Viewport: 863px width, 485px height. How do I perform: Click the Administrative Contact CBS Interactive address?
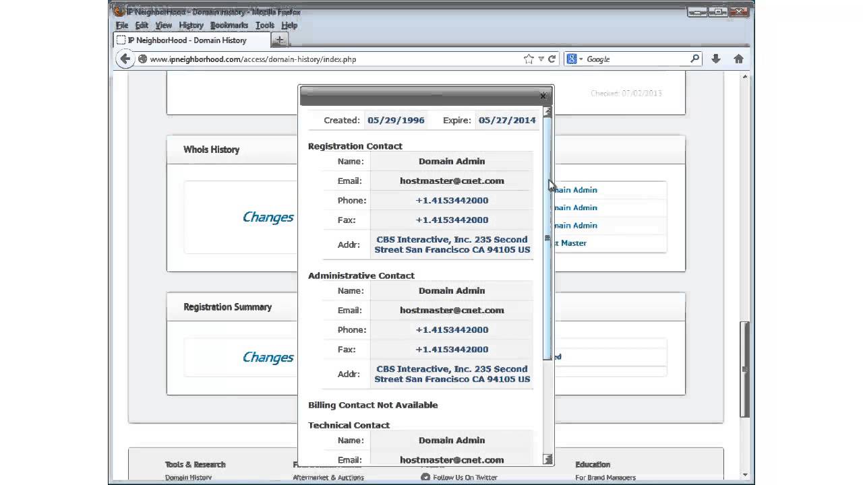(452, 374)
